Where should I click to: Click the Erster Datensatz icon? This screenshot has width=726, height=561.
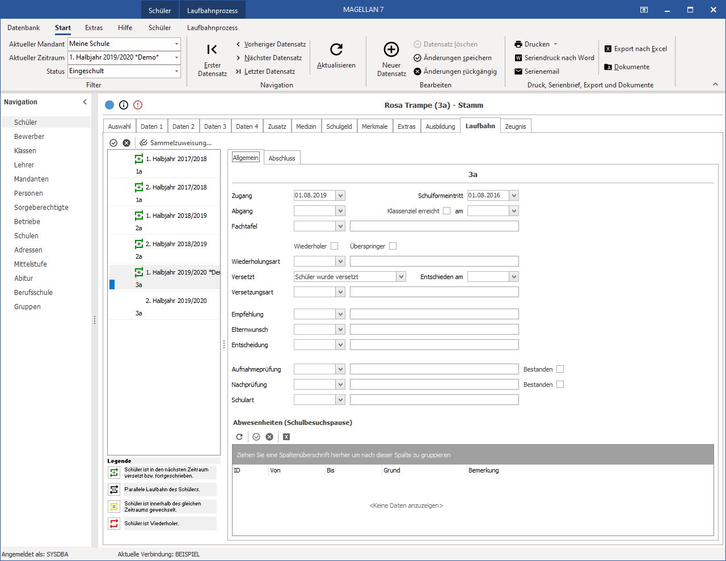click(212, 49)
